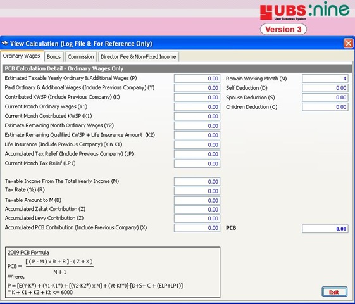Select the Life Insurance (K & K1) field

tap(197, 145)
